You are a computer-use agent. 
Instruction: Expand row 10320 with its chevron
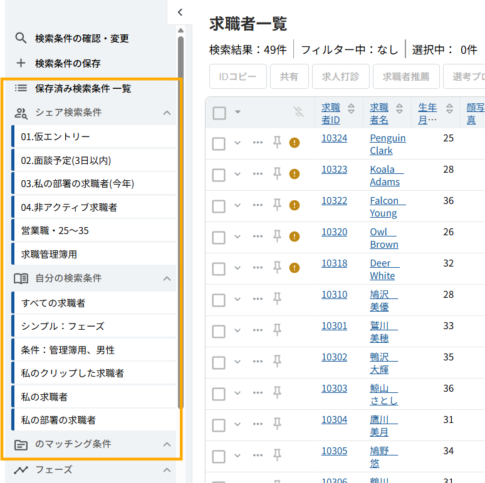coord(237,236)
